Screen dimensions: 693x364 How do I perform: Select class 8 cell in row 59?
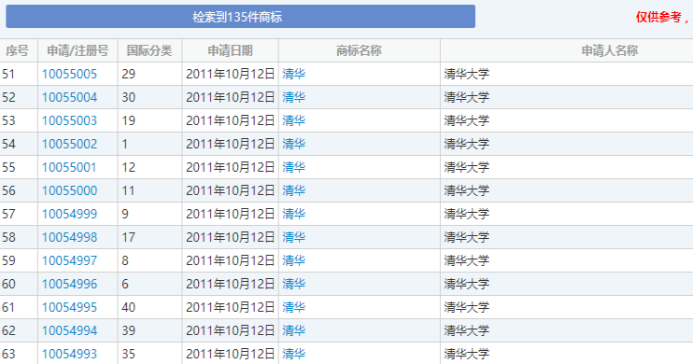pos(149,260)
